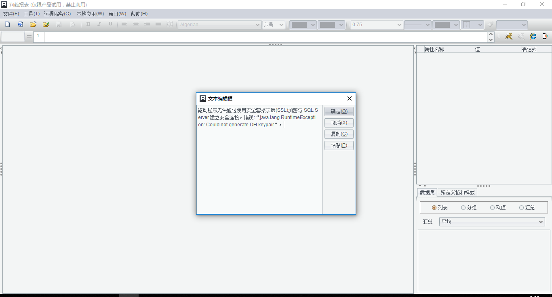Click the equals sign beside the formula bar
The width and height of the screenshot is (552, 297).
[29, 37]
